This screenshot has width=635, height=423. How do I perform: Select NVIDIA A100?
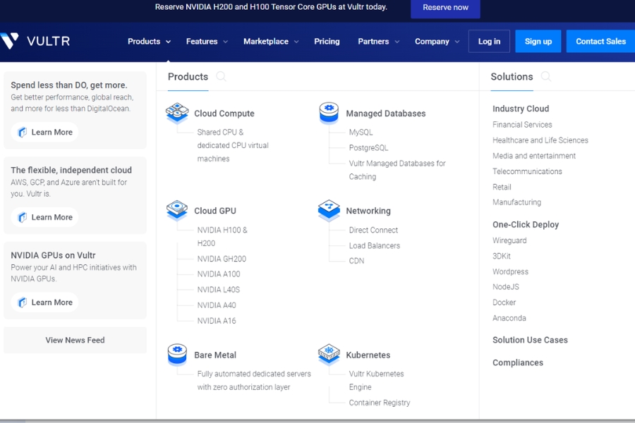(219, 274)
